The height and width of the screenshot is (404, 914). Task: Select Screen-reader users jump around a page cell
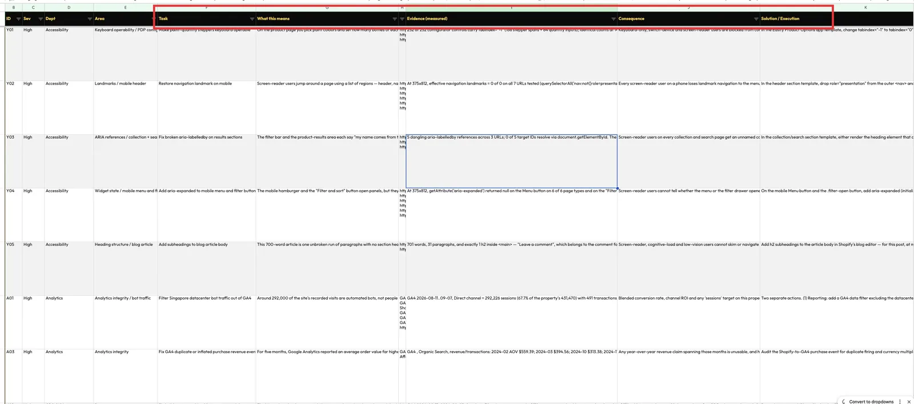point(327,107)
